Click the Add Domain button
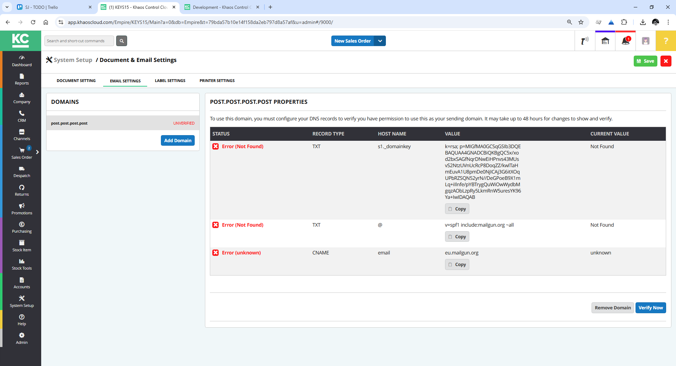 [177, 140]
